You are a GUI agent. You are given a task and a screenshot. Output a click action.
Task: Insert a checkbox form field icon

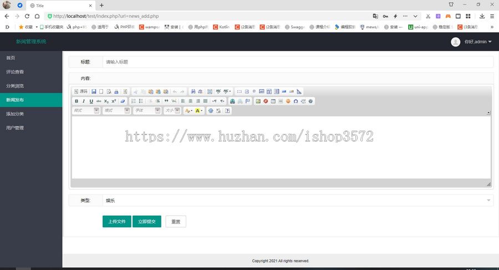tap(247, 91)
